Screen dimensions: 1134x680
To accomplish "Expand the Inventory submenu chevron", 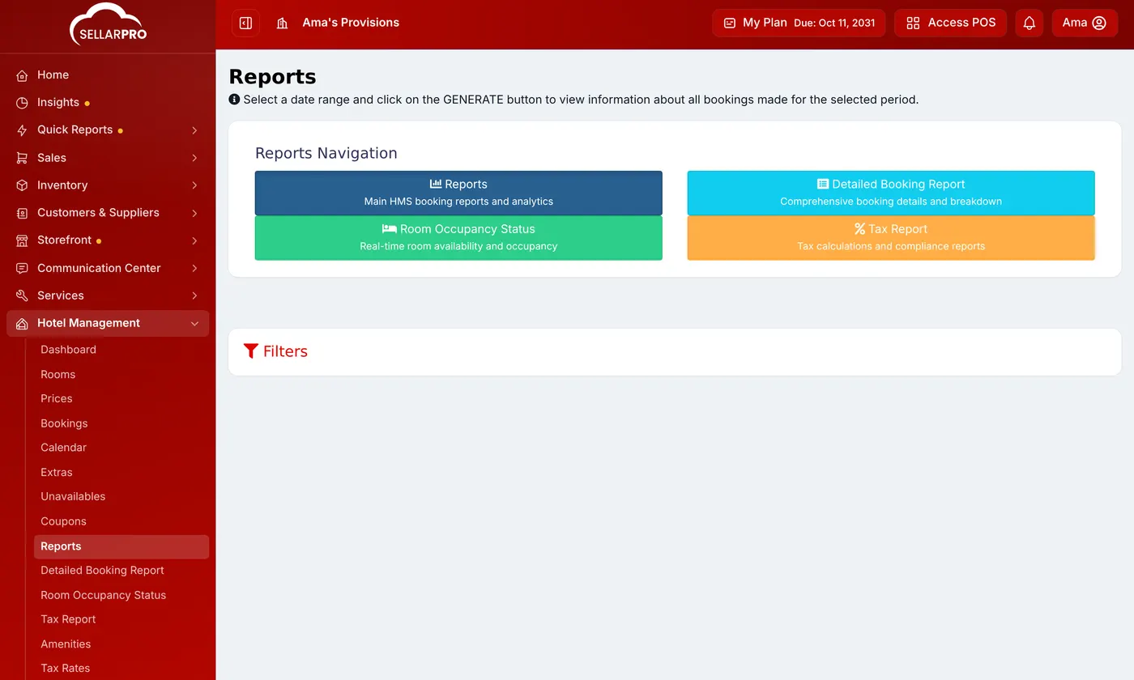I will pos(194,185).
